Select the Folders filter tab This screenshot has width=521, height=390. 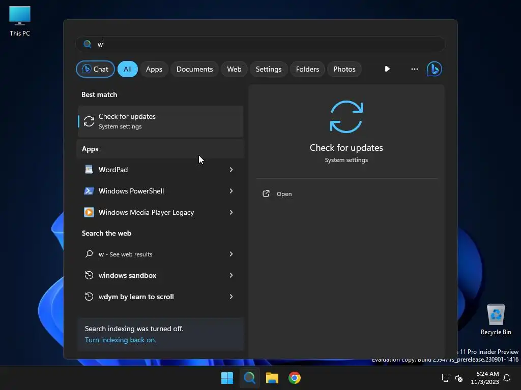click(x=307, y=69)
